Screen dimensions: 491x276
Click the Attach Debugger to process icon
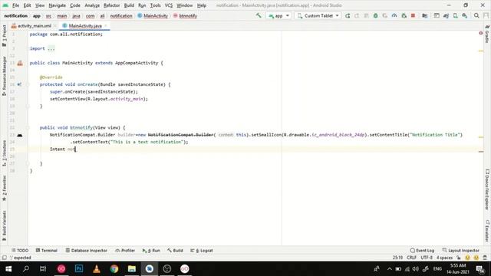pyautogui.click(x=404, y=15)
